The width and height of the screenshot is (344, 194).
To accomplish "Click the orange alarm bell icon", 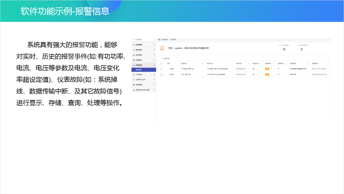I will [162, 48].
